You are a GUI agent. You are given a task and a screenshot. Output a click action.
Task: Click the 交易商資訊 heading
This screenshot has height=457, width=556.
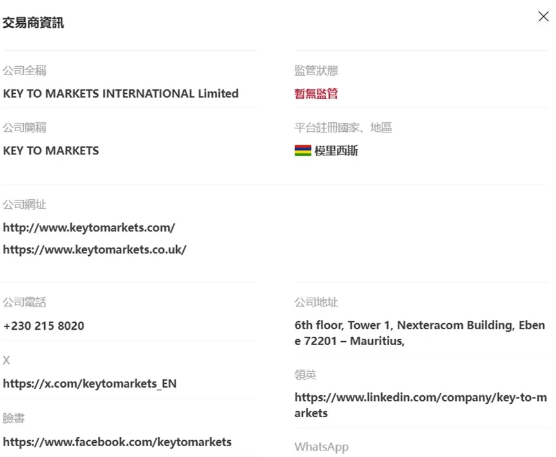(x=33, y=23)
